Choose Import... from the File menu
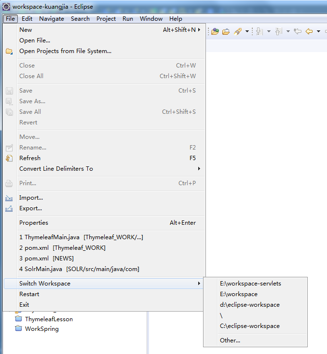 [x=104, y=198]
